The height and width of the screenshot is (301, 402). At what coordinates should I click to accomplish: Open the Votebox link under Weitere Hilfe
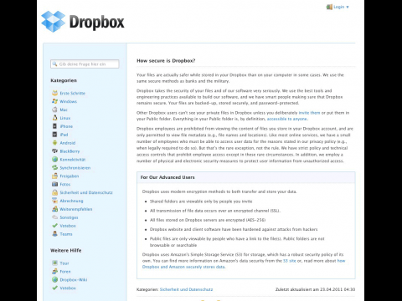tap(68, 288)
